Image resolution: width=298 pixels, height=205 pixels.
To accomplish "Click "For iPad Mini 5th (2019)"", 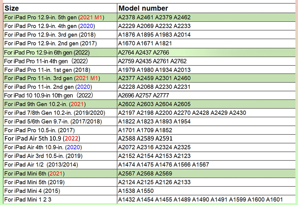I will click(x=34, y=182).
